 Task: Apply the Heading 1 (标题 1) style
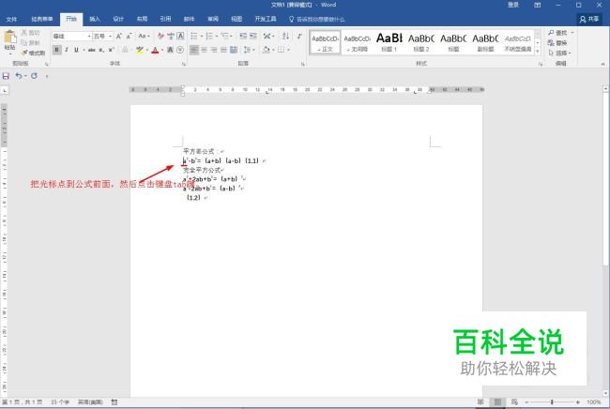389,42
